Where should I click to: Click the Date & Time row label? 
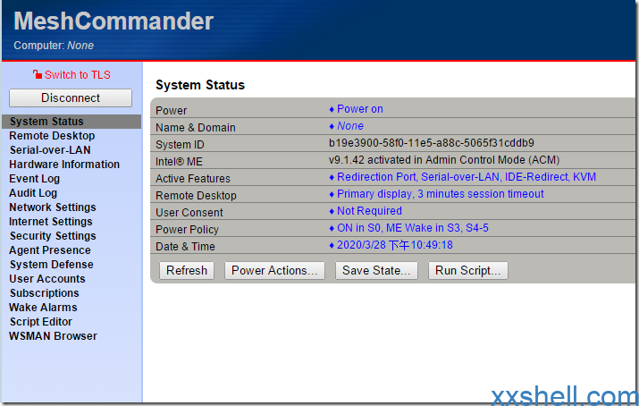coord(185,247)
